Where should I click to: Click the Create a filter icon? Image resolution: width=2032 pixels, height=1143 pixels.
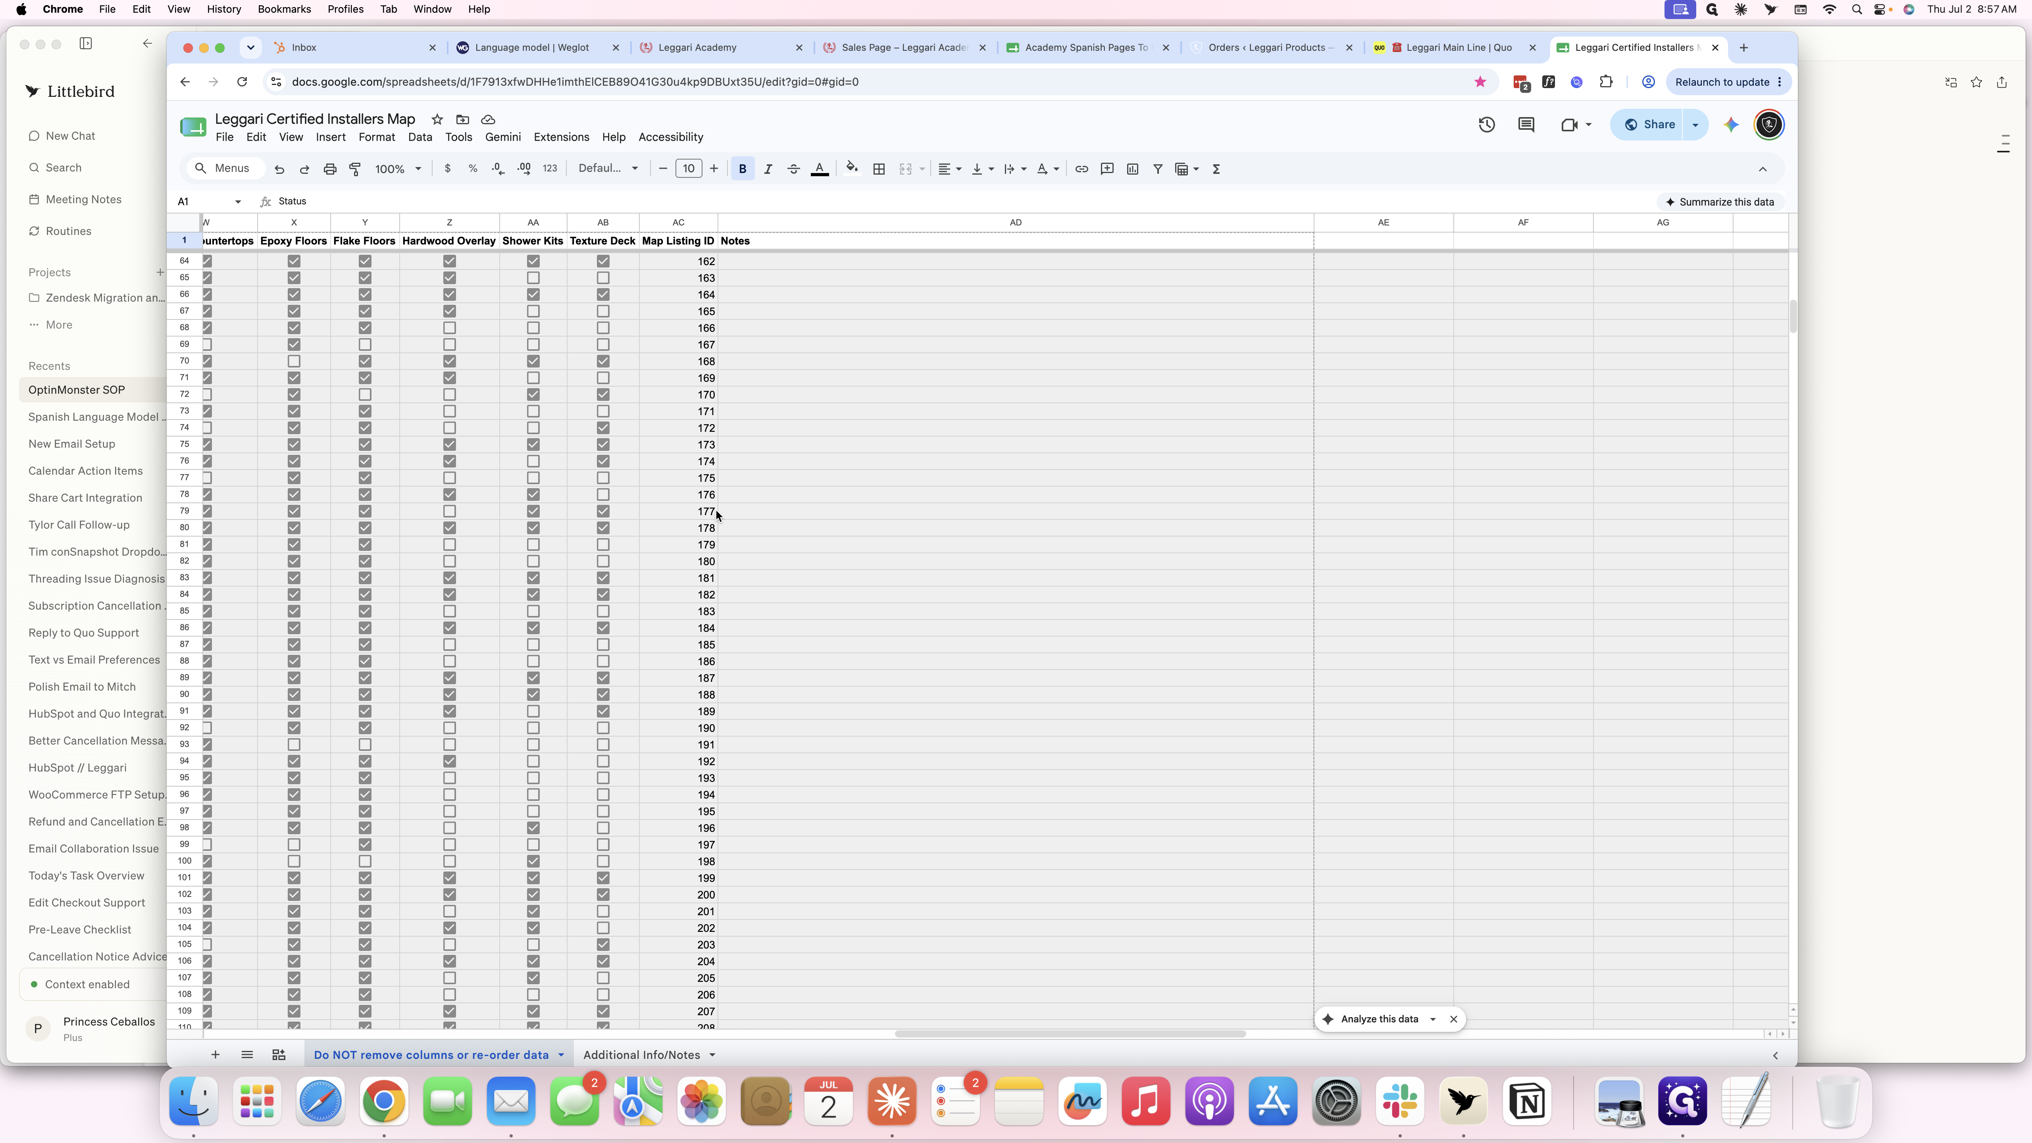(x=1158, y=169)
